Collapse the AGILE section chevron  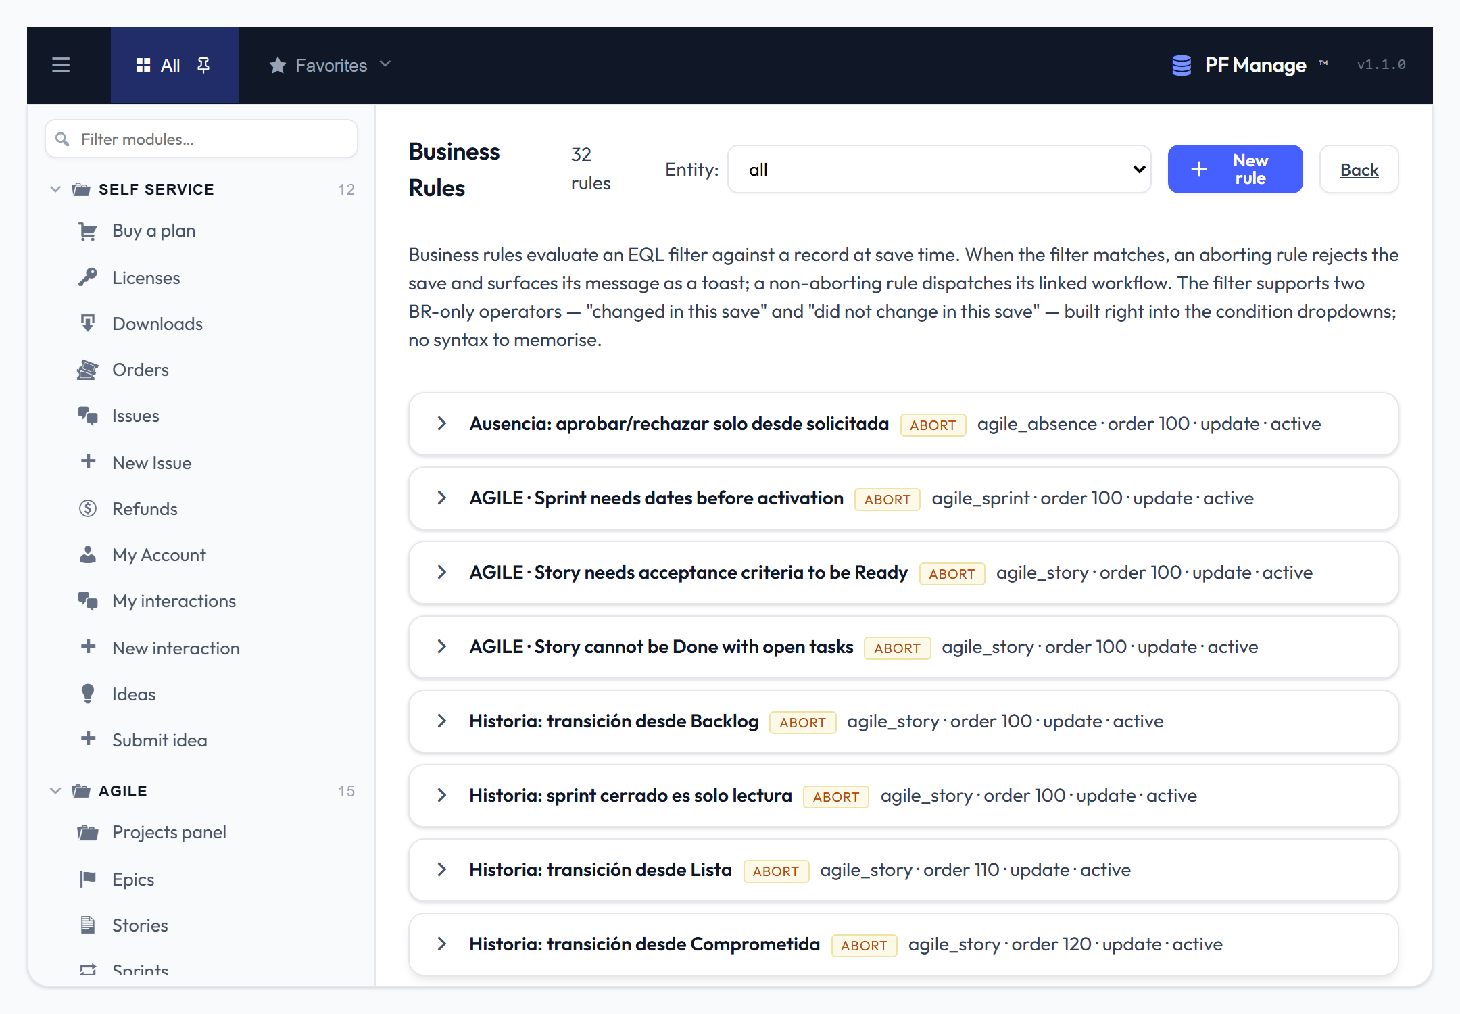coord(55,791)
